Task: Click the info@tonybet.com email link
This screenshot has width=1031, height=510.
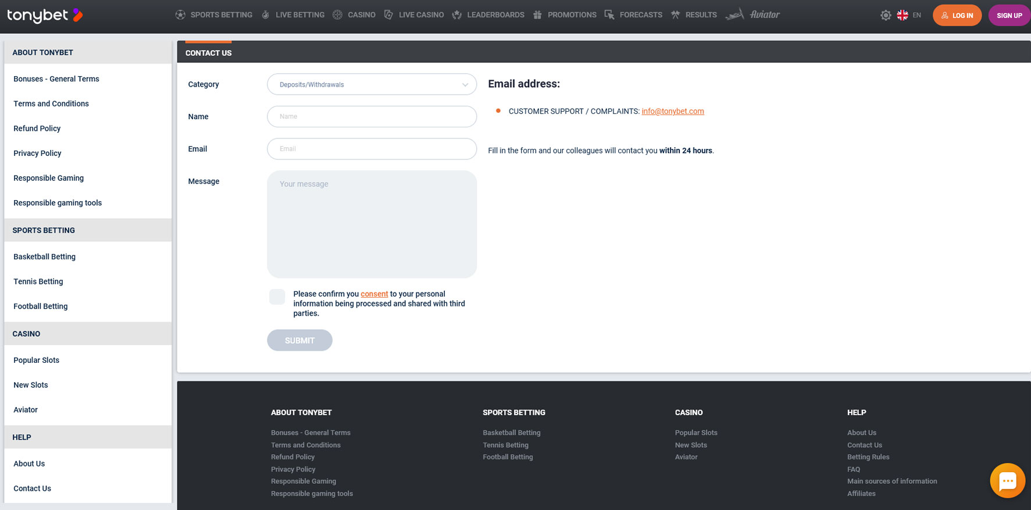Action: coord(672,111)
